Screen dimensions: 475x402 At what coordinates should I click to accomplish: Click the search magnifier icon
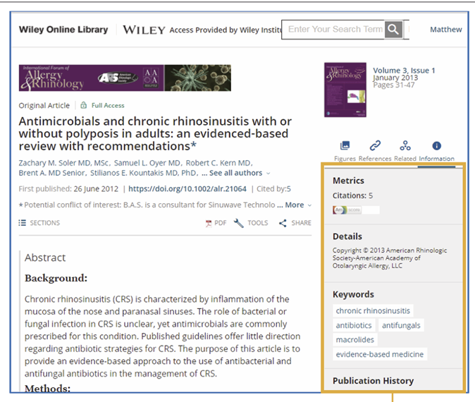pyautogui.click(x=394, y=29)
